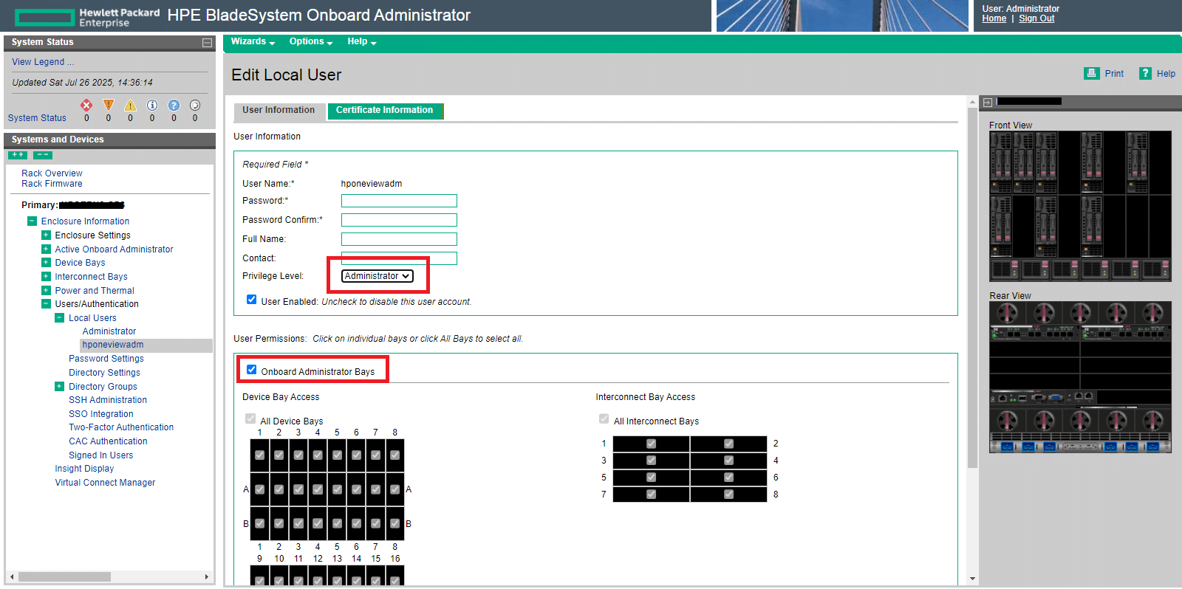This screenshot has width=1182, height=589.
Task: Open the Privilege Level dropdown
Action: click(378, 276)
